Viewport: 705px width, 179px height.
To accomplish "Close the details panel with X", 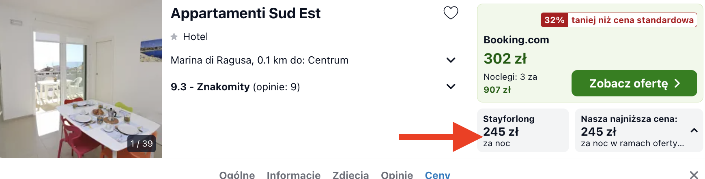I will pos(694,175).
